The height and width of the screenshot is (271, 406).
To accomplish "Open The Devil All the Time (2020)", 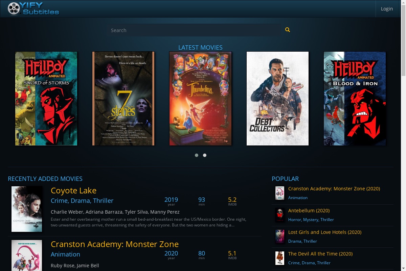I will (320, 254).
